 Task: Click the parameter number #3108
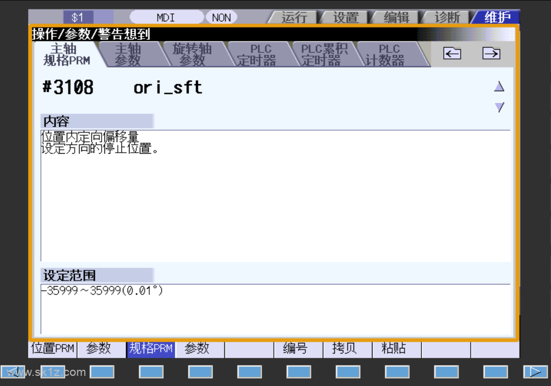click(68, 87)
